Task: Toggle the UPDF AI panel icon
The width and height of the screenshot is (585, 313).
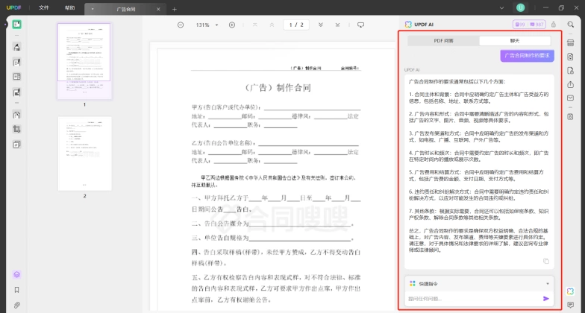Action: (570, 291)
